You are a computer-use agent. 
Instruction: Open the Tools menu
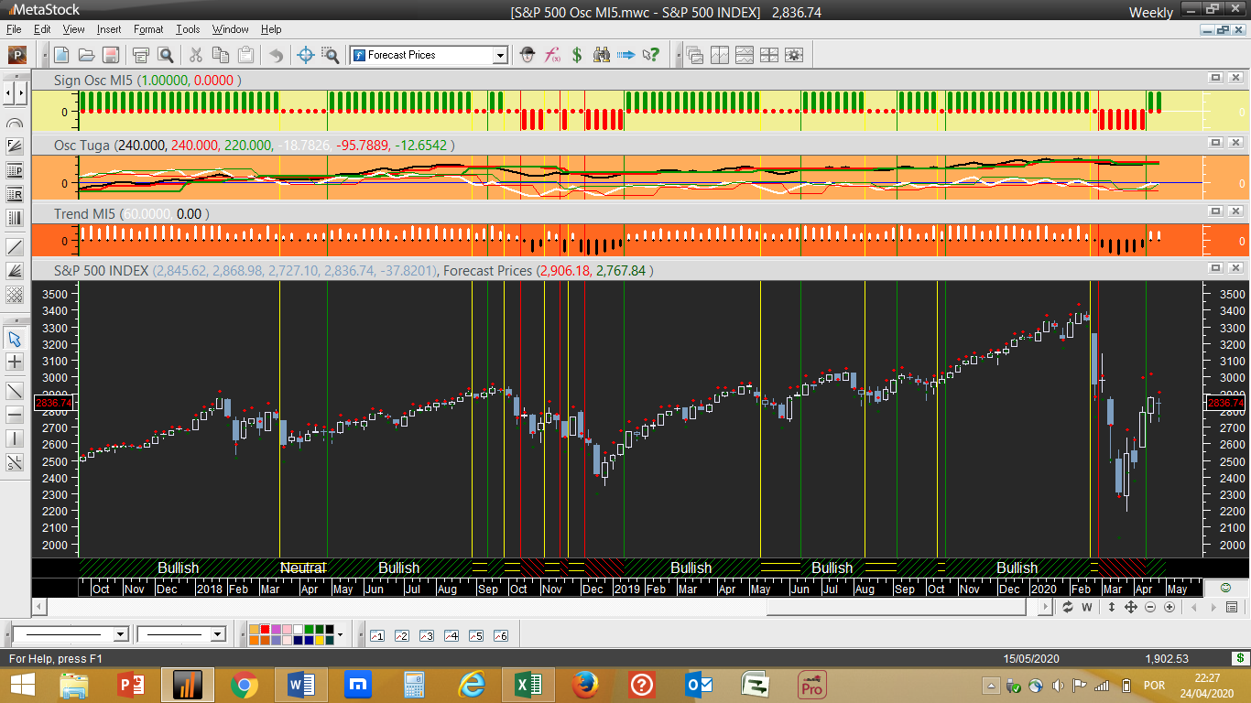click(188, 29)
